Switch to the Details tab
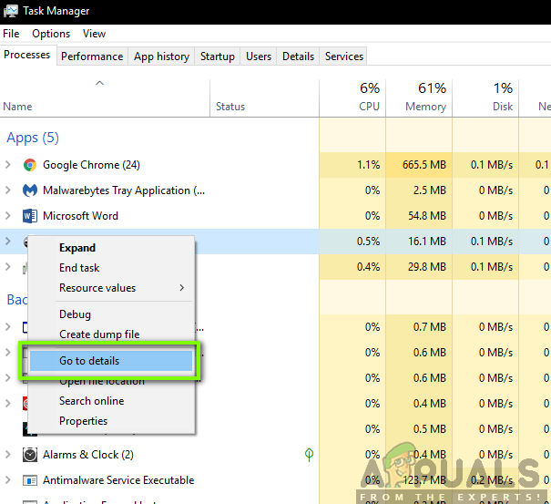Viewport: 551px width, 504px height. pos(298,57)
